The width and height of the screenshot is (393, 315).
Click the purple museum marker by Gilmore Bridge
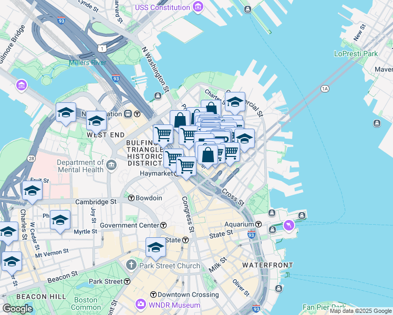(22, 86)
